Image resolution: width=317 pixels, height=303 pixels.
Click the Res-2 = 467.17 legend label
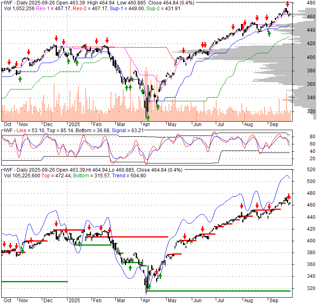click(90, 9)
